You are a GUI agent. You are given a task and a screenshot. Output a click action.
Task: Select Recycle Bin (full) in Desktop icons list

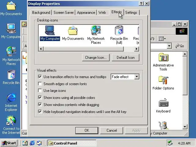[119, 35]
